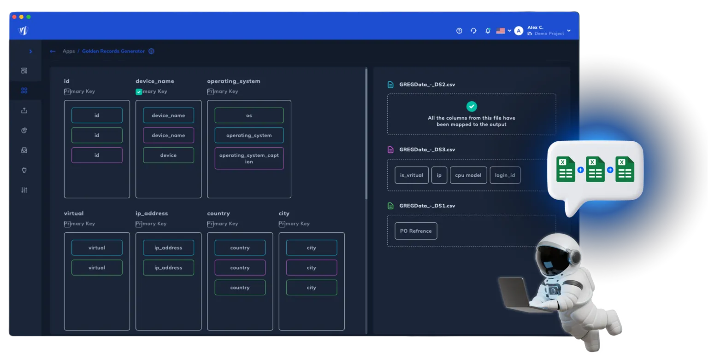Click the back arrow before Apps
The width and height of the screenshot is (708, 357).
[x=53, y=51]
